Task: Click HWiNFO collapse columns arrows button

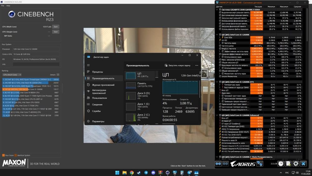Action: pyautogui.click(x=226, y=163)
